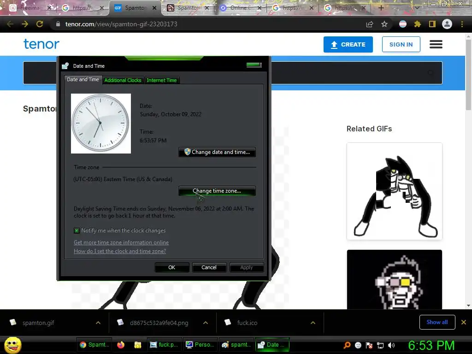Open 'How do I set the clock and time zone?'
The height and width of the screenshot is (354, 472).
click(120, 251)
